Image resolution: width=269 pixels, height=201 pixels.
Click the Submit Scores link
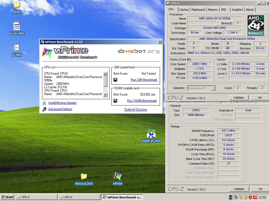tap(136, 110)
